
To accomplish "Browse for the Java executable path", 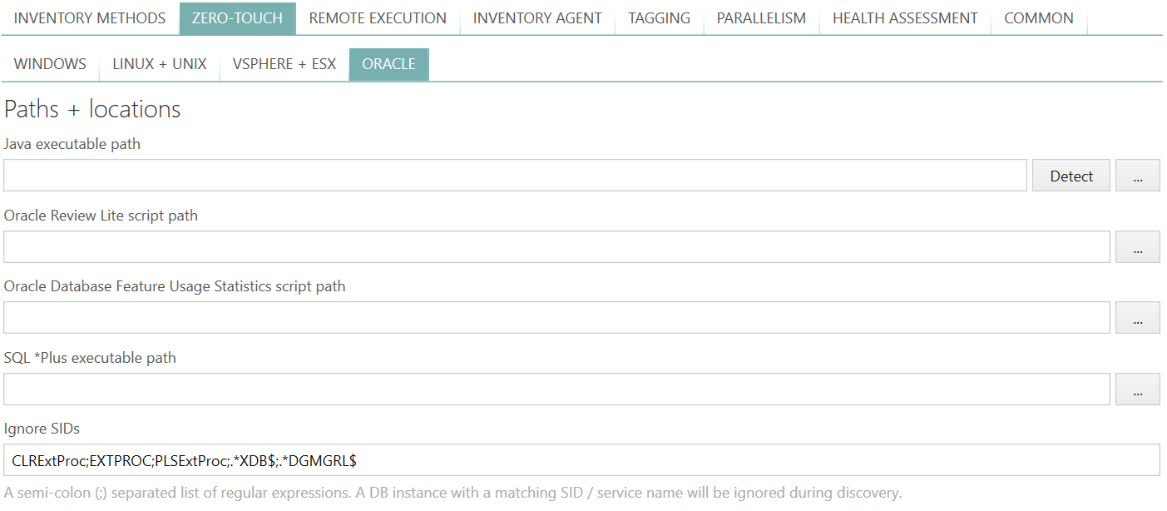I will [1138, 176].
